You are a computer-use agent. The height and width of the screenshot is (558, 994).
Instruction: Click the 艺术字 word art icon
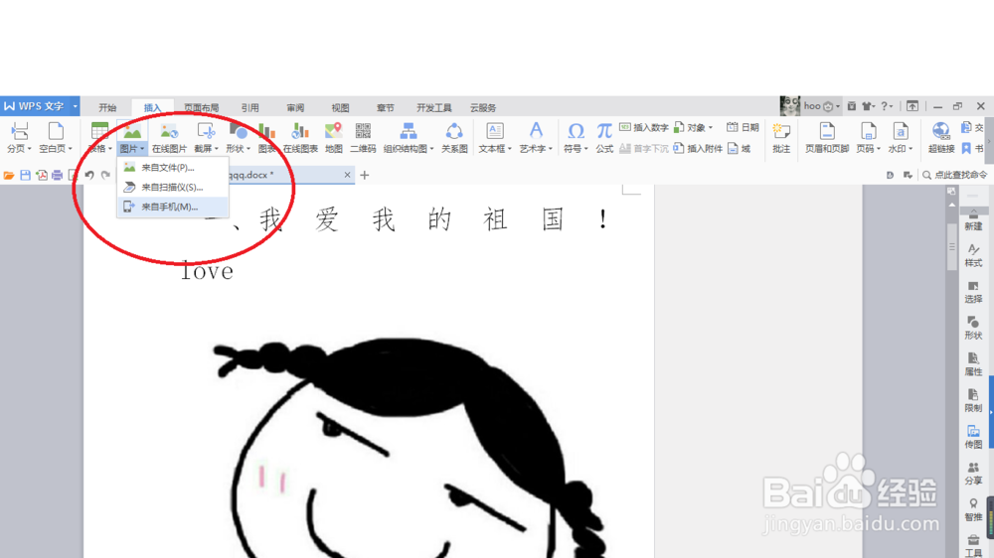coord(536,132)
